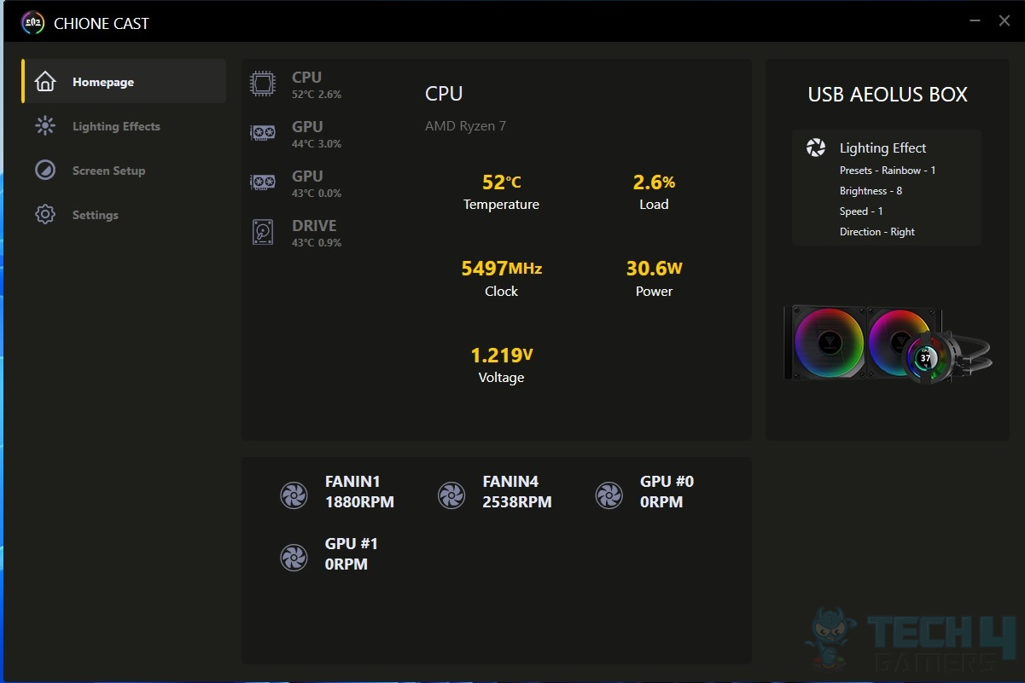
Task: Click the CPU chip icon
Action: [263, 84]
